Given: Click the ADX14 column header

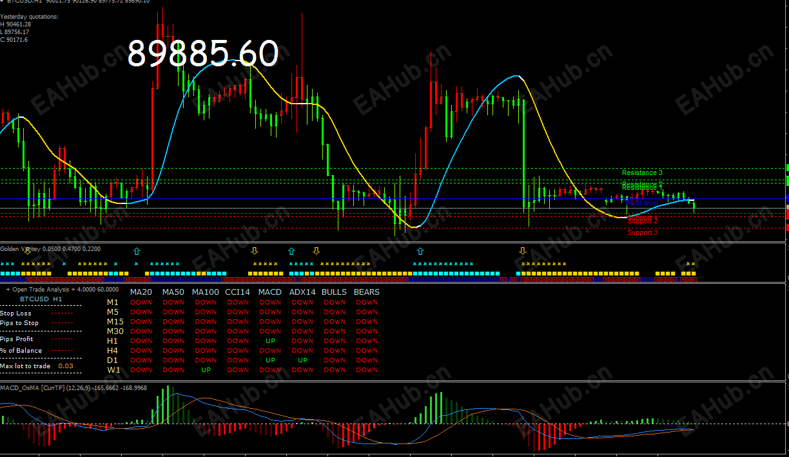Looking at the screenshot, I should tap(302, 292).
